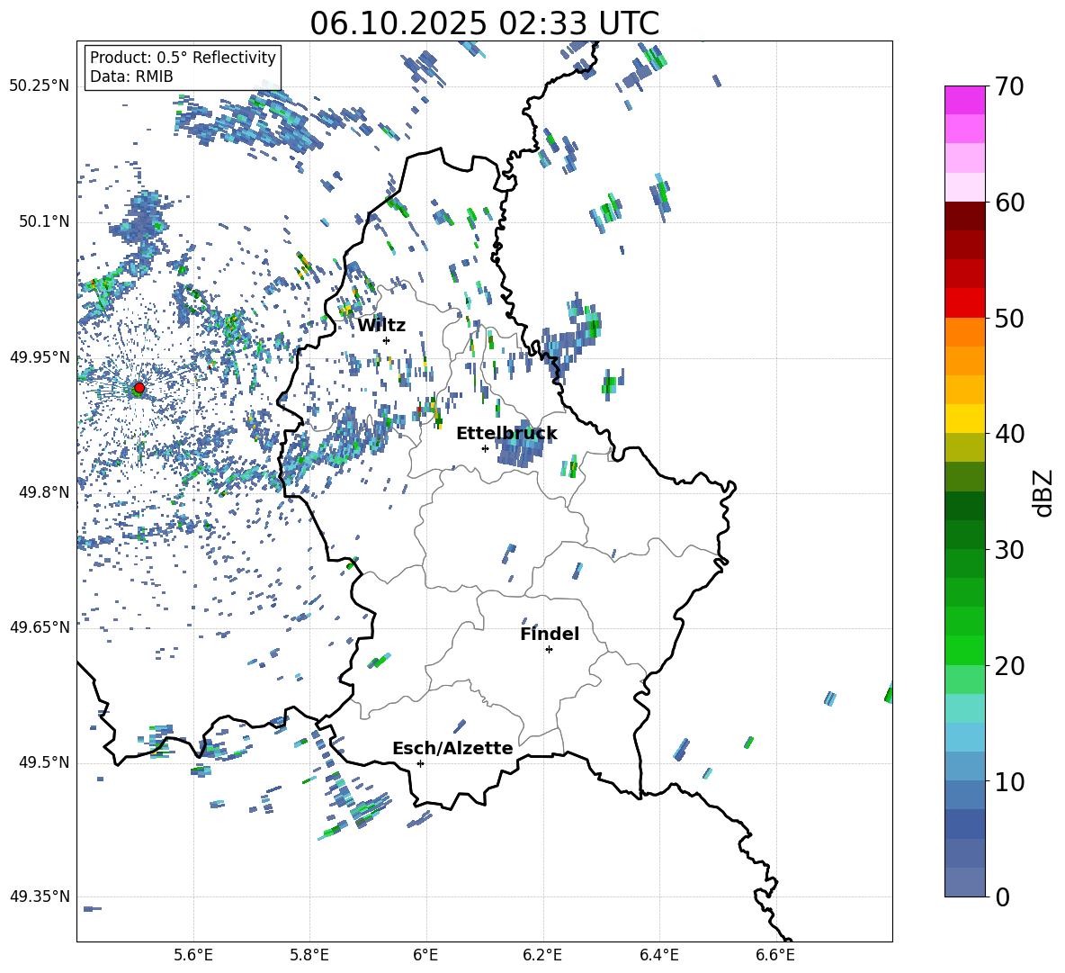Click the timestamp title 06.10.2025 02:33 UTC
1065x973 pixels.
(484, 23)
